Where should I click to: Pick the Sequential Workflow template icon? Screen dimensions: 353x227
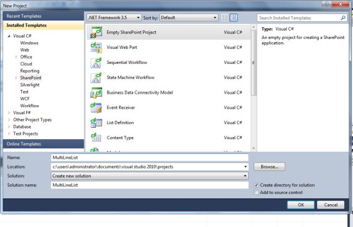[96, 62]
